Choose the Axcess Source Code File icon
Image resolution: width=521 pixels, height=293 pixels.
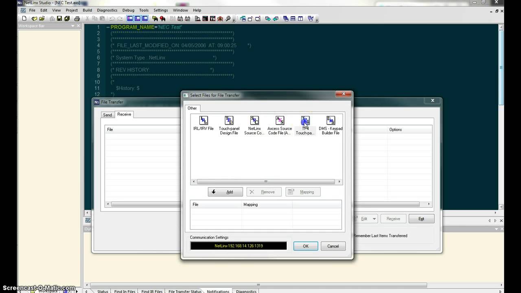280,125
